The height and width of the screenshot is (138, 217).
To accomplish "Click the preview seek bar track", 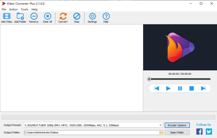I will coord(180,79).
